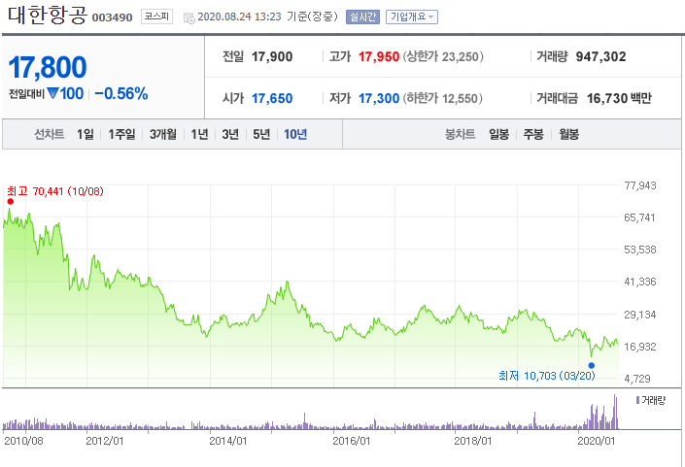The height and width of the screenshot is (467, 685).
Task: Click the current price 17,800
Action: 48,67
